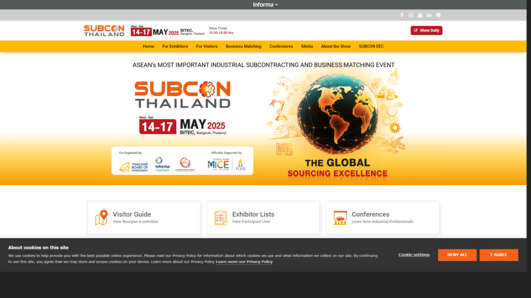The width and height of the screenshot is (531, 298).
Task: Click the Thailand MICE logo
Action: click(x=218, y=164)
